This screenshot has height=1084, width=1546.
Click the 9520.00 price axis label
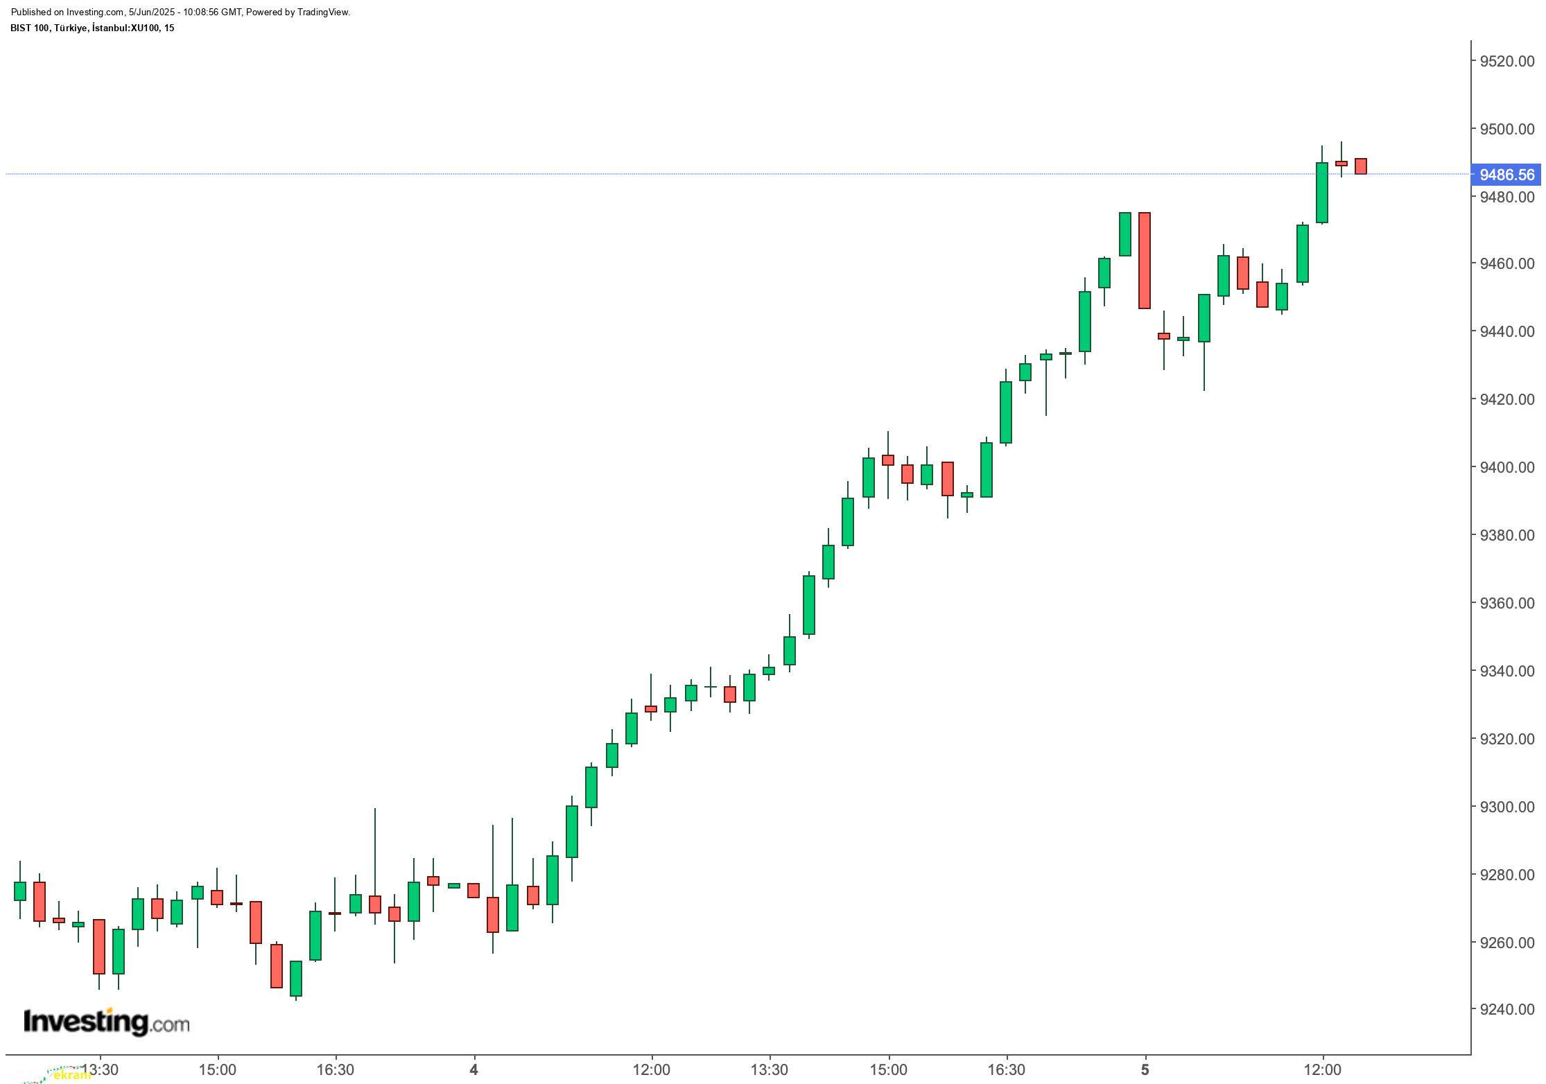point(1506,61)
